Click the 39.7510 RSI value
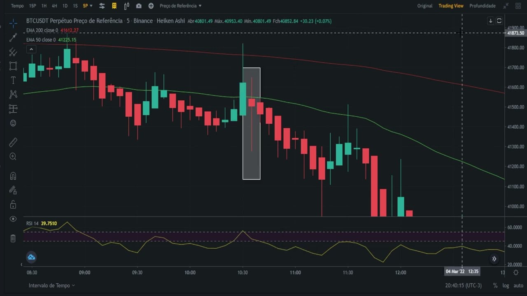This screenshot has width=527, height=296. [x=49, y=224]
